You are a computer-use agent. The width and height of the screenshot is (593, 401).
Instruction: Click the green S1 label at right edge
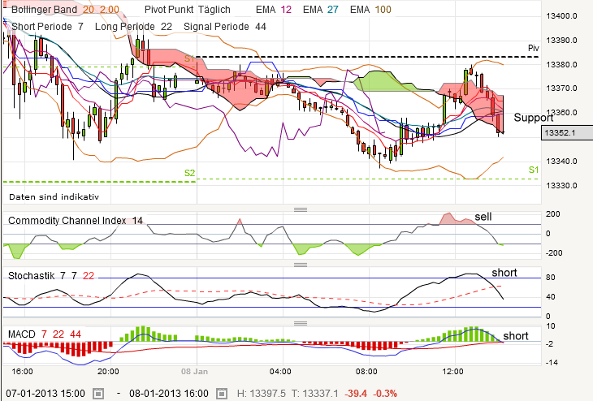click(534, 170)
